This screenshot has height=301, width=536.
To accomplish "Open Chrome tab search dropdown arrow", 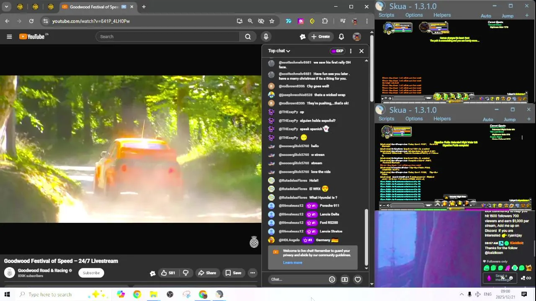I will 6,7.
